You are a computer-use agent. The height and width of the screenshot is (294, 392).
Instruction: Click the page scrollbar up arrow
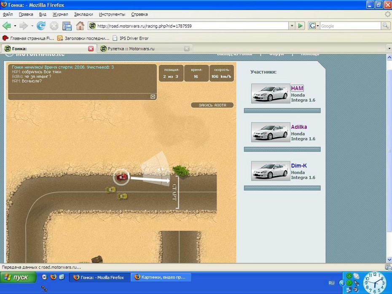389,57
